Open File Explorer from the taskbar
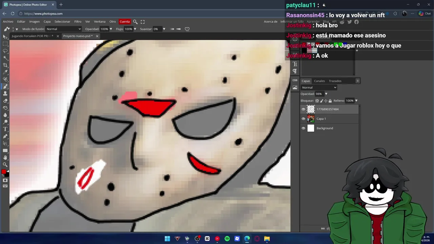The image size is (434, 244). click(x=267, y=239)
